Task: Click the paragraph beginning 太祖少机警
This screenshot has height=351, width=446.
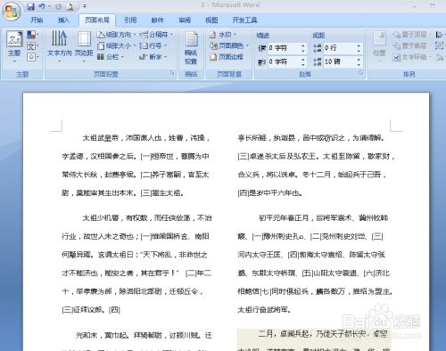Action: click(136, 264)
